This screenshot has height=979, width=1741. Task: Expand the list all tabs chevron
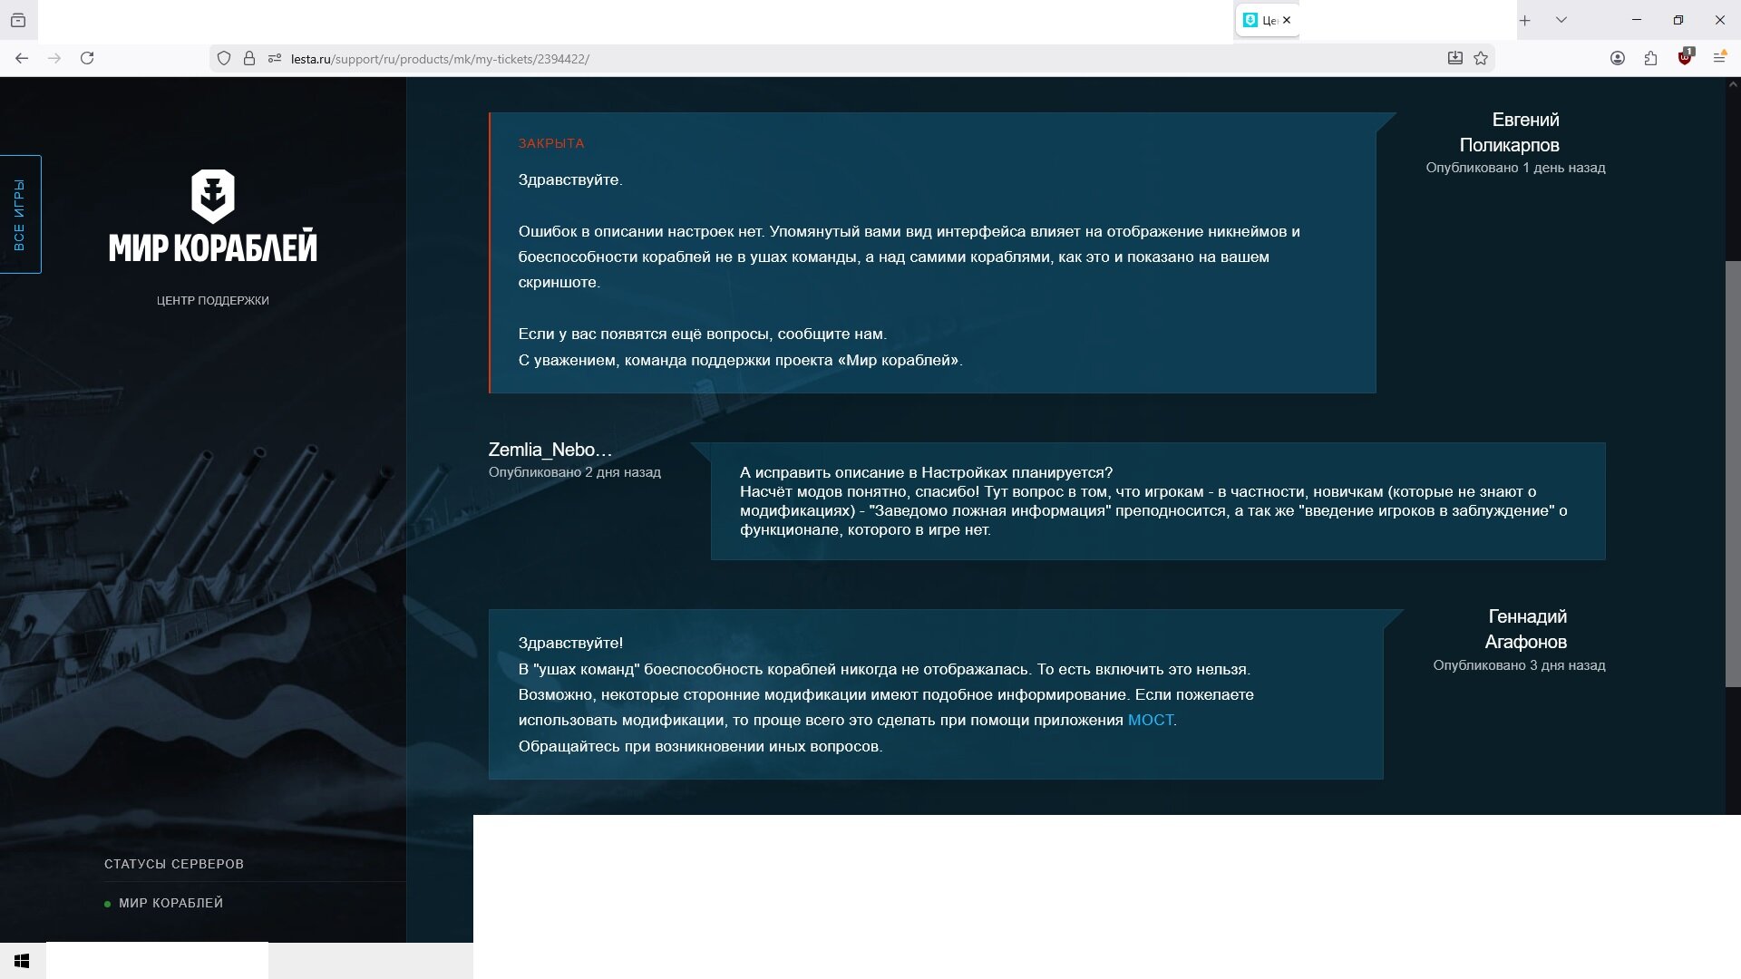(1561, 20)
